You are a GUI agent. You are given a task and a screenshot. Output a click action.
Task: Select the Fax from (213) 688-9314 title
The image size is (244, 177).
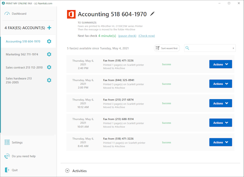(x=118, y=119)
